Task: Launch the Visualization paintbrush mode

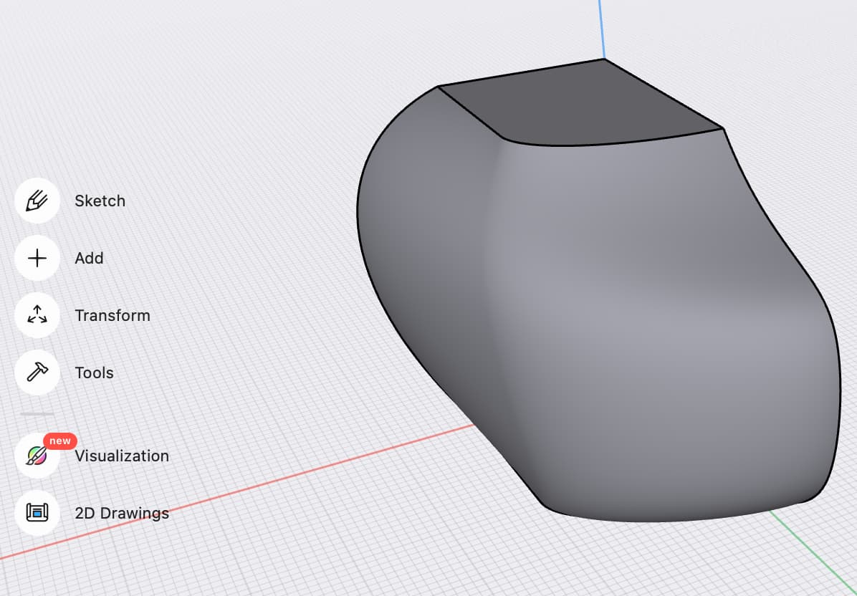Action: pos(37,456)
